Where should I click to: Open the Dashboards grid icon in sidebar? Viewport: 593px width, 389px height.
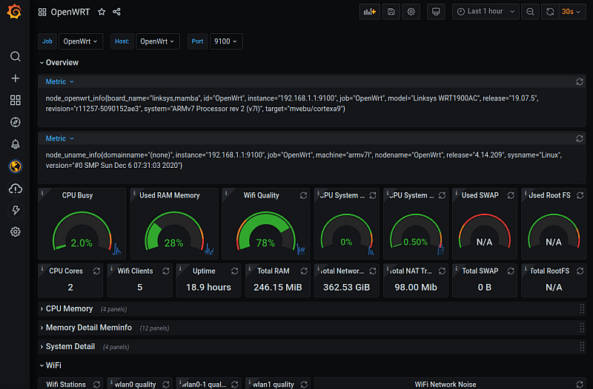(15, 100)
